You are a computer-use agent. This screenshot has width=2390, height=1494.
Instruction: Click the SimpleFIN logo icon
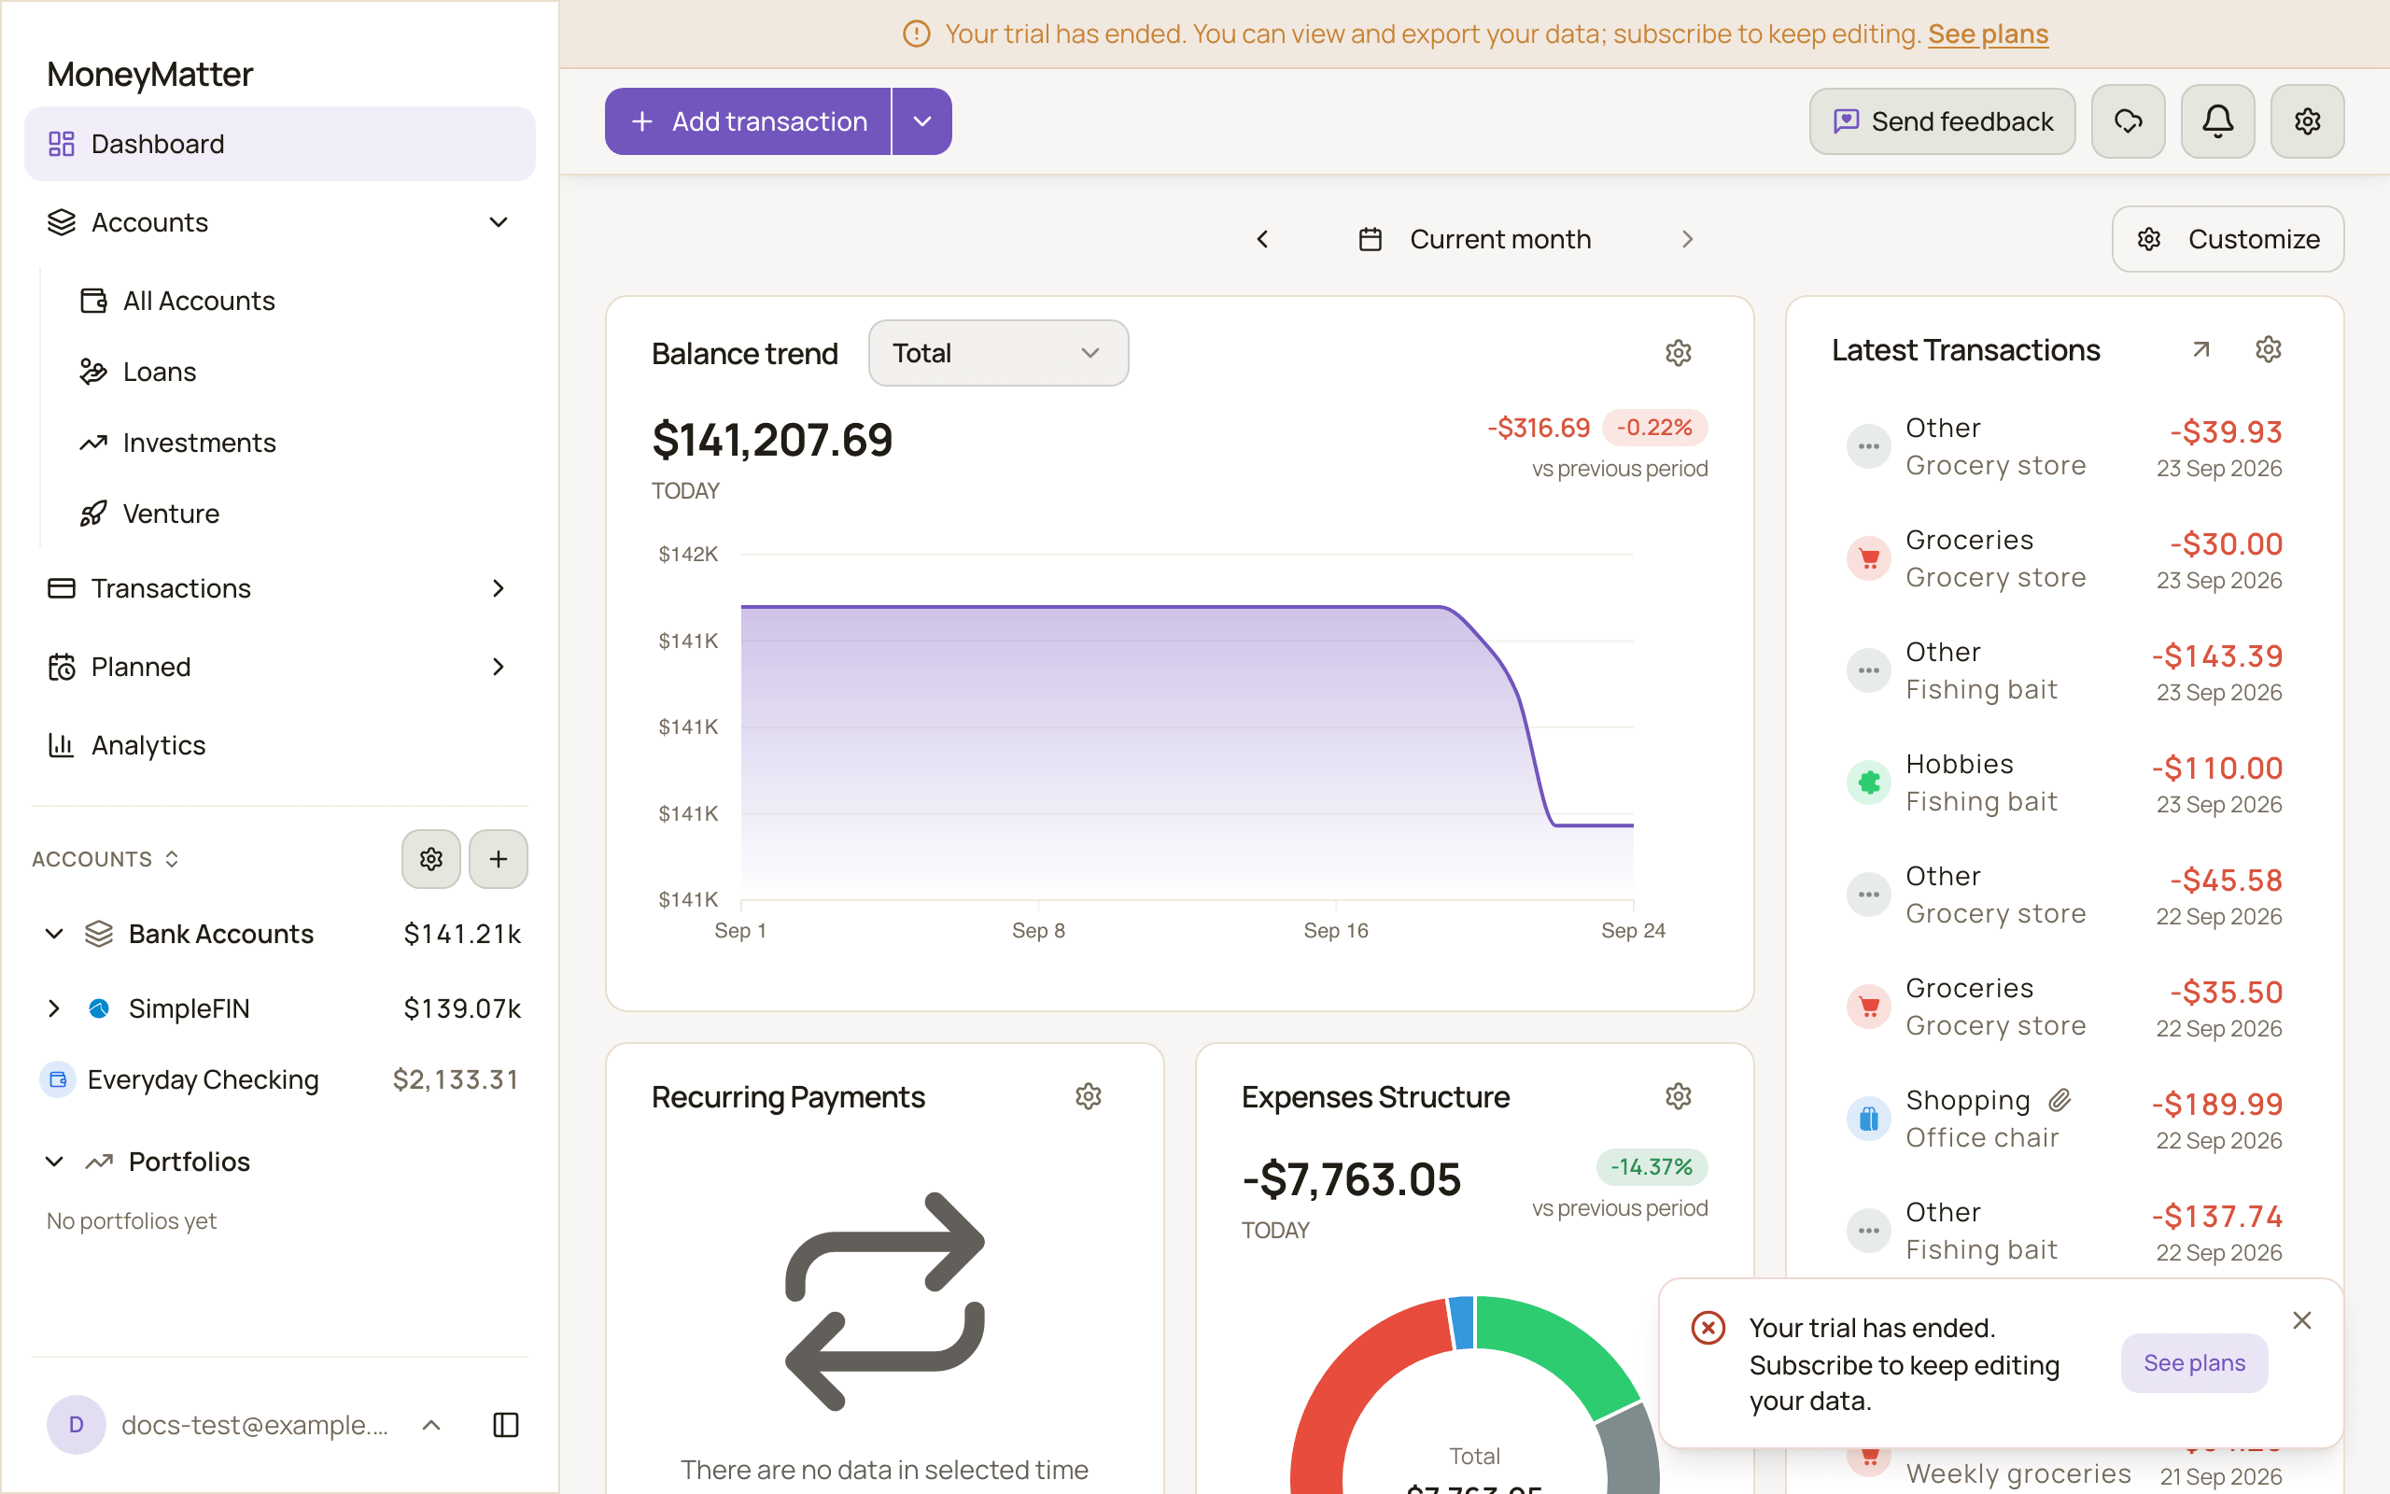coord(99,1008)
